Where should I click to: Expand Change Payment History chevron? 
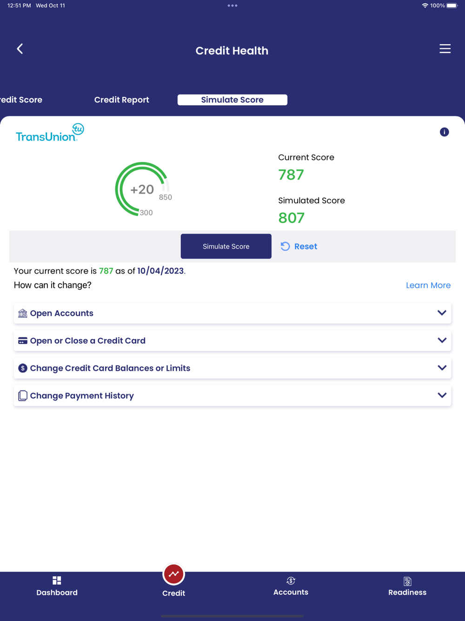[x=442, y=395]
